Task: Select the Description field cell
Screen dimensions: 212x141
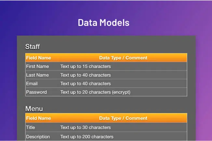Action: pyautogui.click(x=38, y=137)
